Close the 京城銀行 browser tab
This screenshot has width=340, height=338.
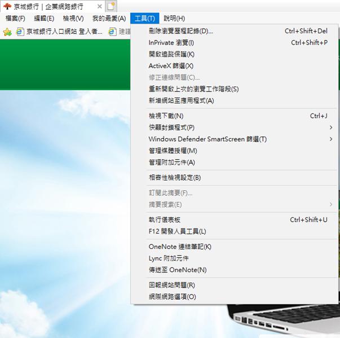(100, 7)
